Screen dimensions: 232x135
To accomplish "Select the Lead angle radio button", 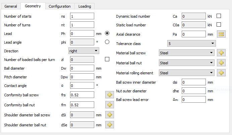I will pyautogui.click(x=107, y=42).
